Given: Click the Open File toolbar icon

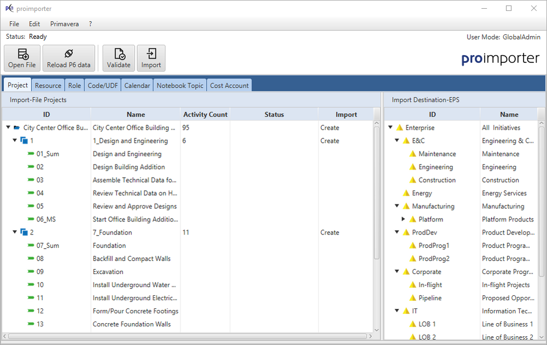Looking at the screenshot, I should pyautogui.click(x=22, y=54).
